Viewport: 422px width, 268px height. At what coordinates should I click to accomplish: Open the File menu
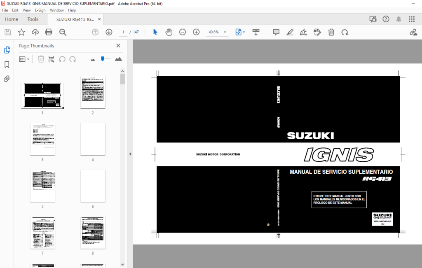pyautogui.click(x=5, y=10)
